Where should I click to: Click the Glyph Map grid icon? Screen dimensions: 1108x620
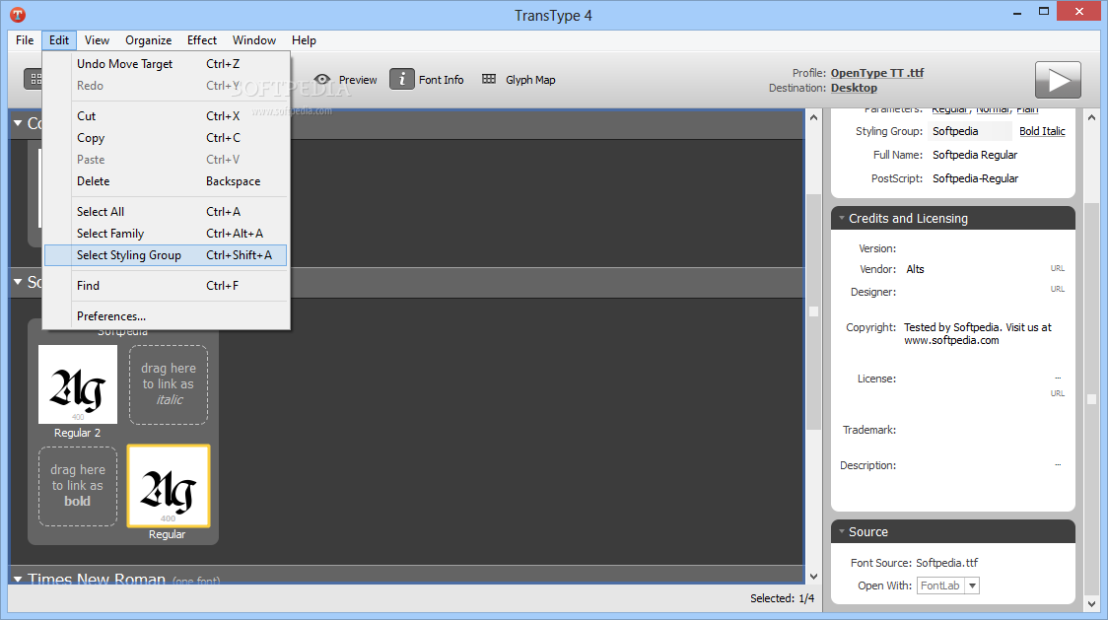pos(489,79)
